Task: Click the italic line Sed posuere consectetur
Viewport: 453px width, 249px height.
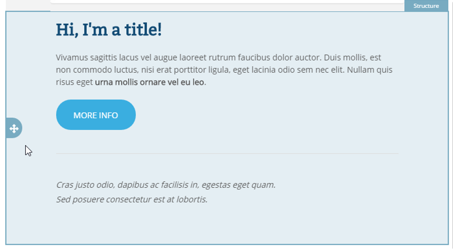Action: point(132,199)
